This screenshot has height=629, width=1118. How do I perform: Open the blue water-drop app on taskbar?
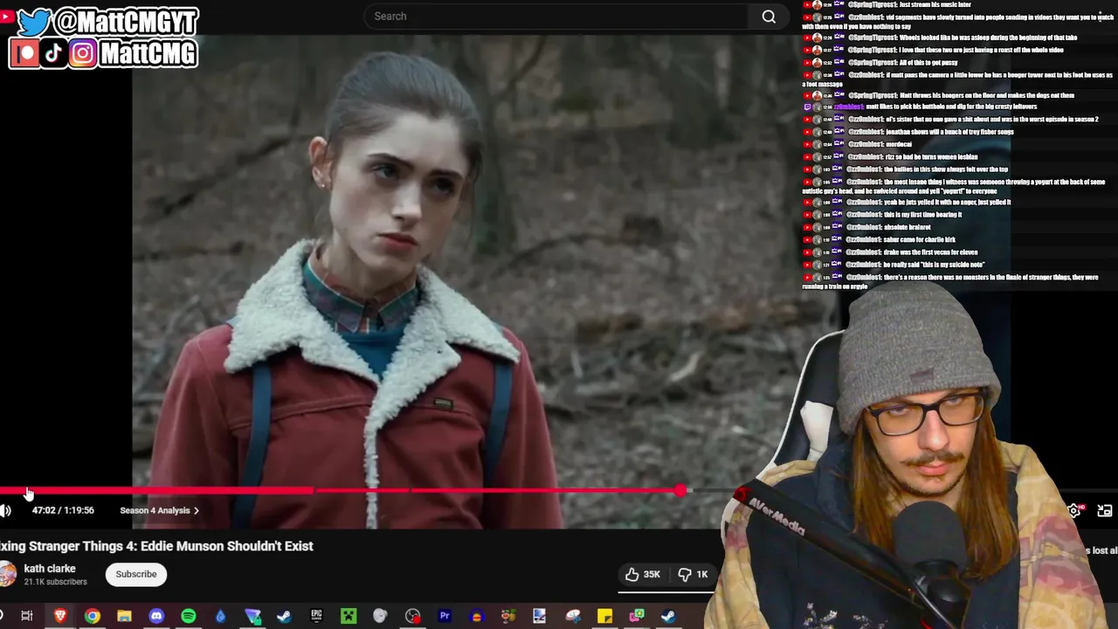220,617
